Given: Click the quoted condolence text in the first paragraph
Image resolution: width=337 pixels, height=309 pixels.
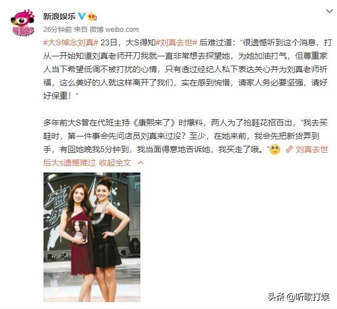Looking at the screenshot, I should [x=185, y=69].
